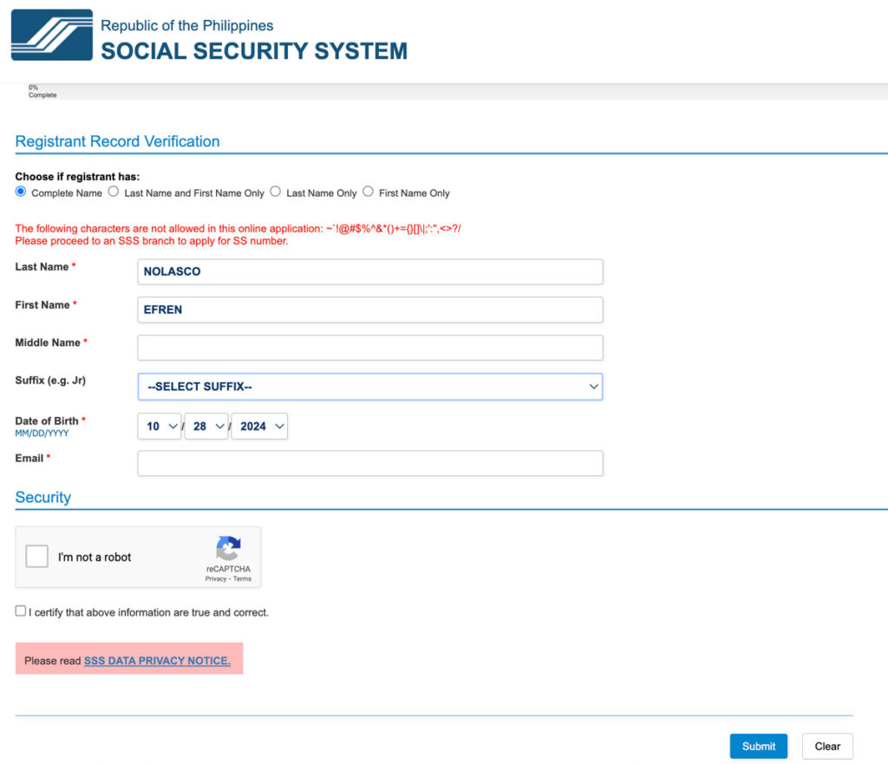Click inside the Middle Name field
888x764 pixels.
click(370, 347)
